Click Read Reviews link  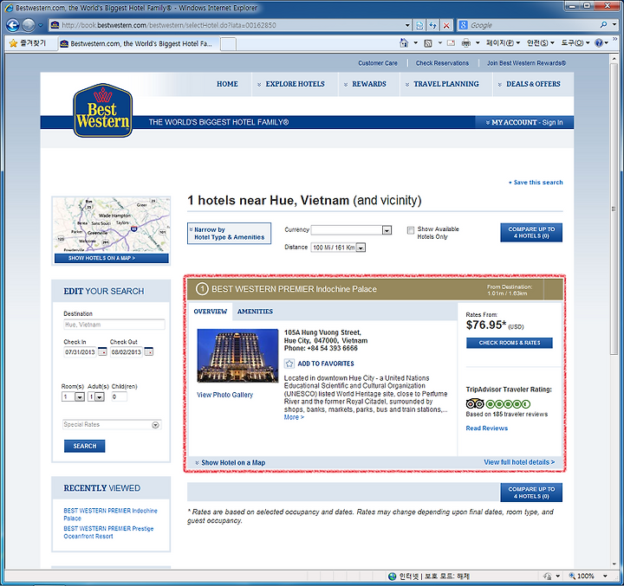click(x=487, y=428)
